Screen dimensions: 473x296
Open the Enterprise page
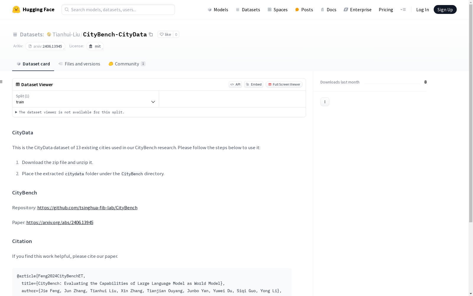coord(358,9)
